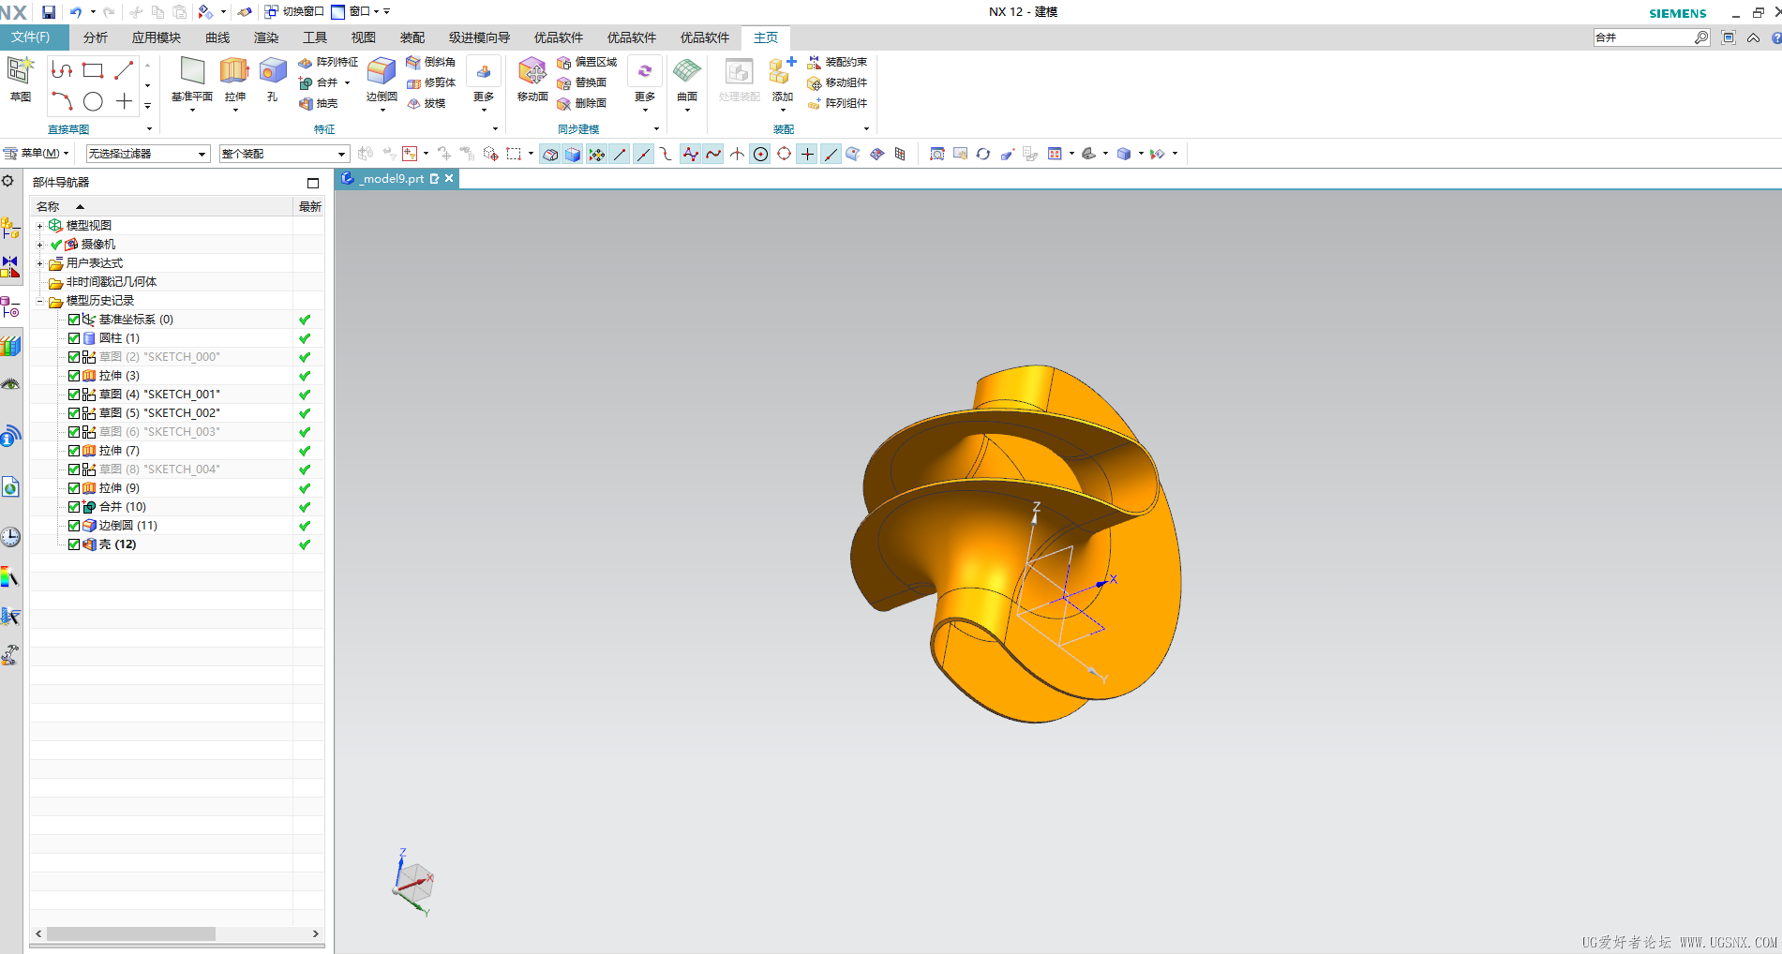The width and height of the screenshot is (1782, 954).
Task: Switch to the 分析 ribbon tab
Action: point(96,37)
